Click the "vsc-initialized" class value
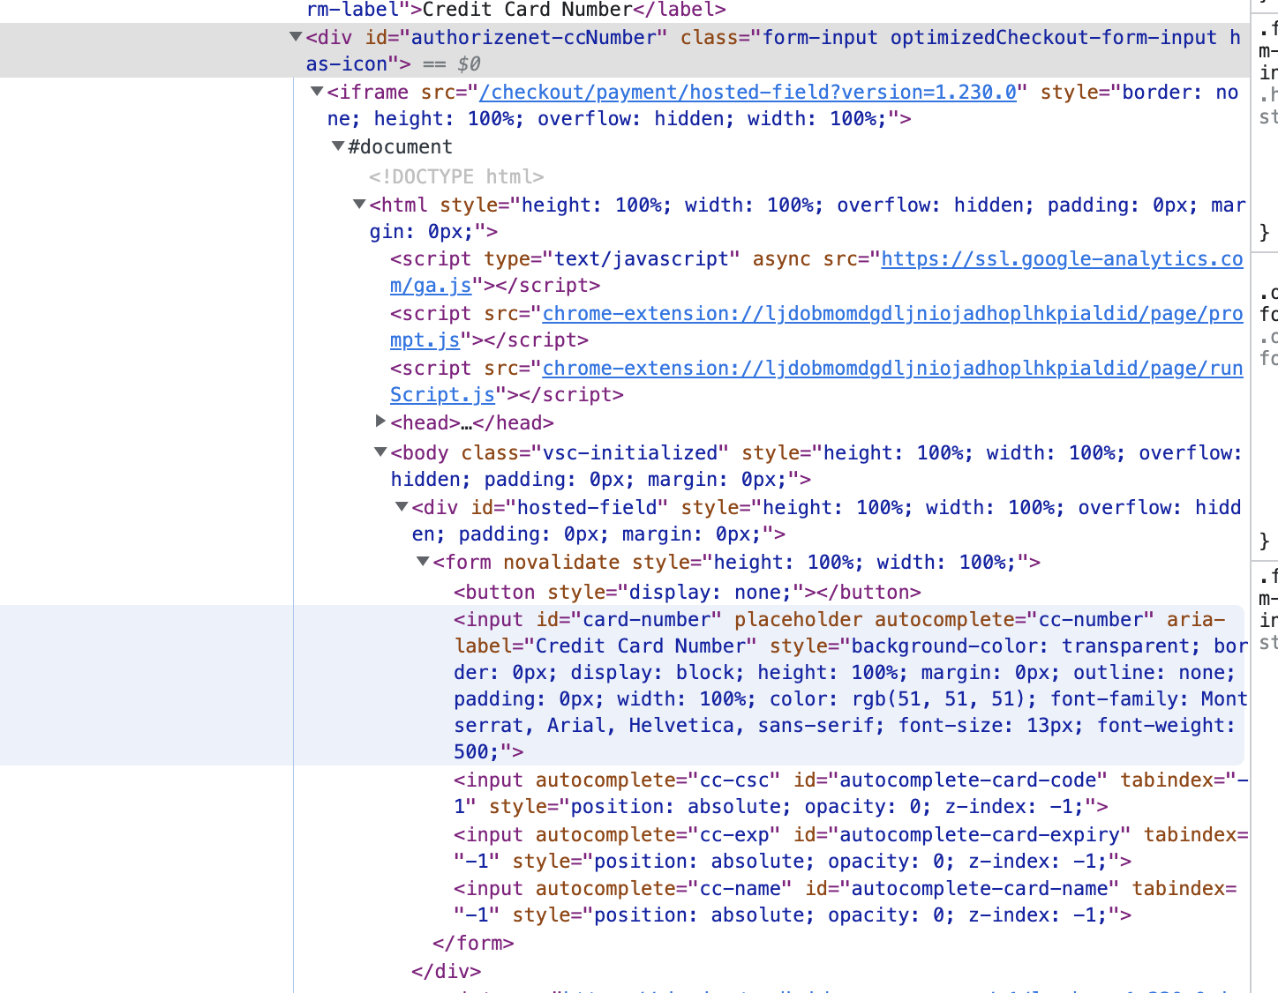The image size is (1278, 993). pos(629,452)
